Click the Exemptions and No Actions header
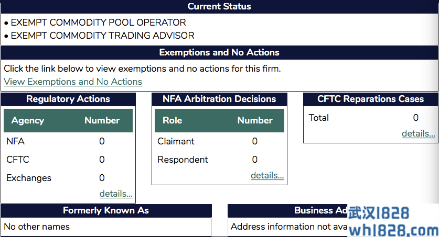Image resolution: width=439 pixels, height=237 pixels. 219,52
